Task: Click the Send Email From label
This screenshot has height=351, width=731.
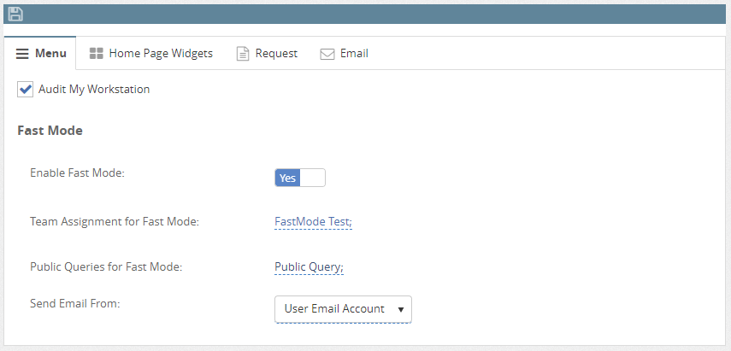Action: pyautogui.click(x=75, y=303)
